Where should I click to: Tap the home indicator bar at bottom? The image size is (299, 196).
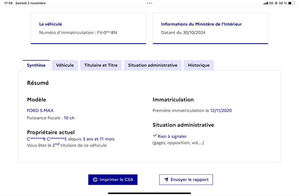(149, 193)
